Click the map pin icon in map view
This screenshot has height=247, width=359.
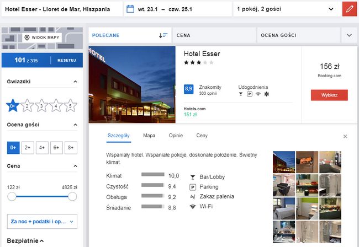pos(27,37)
